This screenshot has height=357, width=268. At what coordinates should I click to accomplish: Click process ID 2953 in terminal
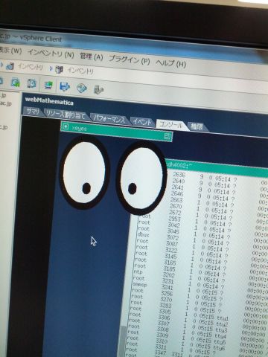(174, 219)
